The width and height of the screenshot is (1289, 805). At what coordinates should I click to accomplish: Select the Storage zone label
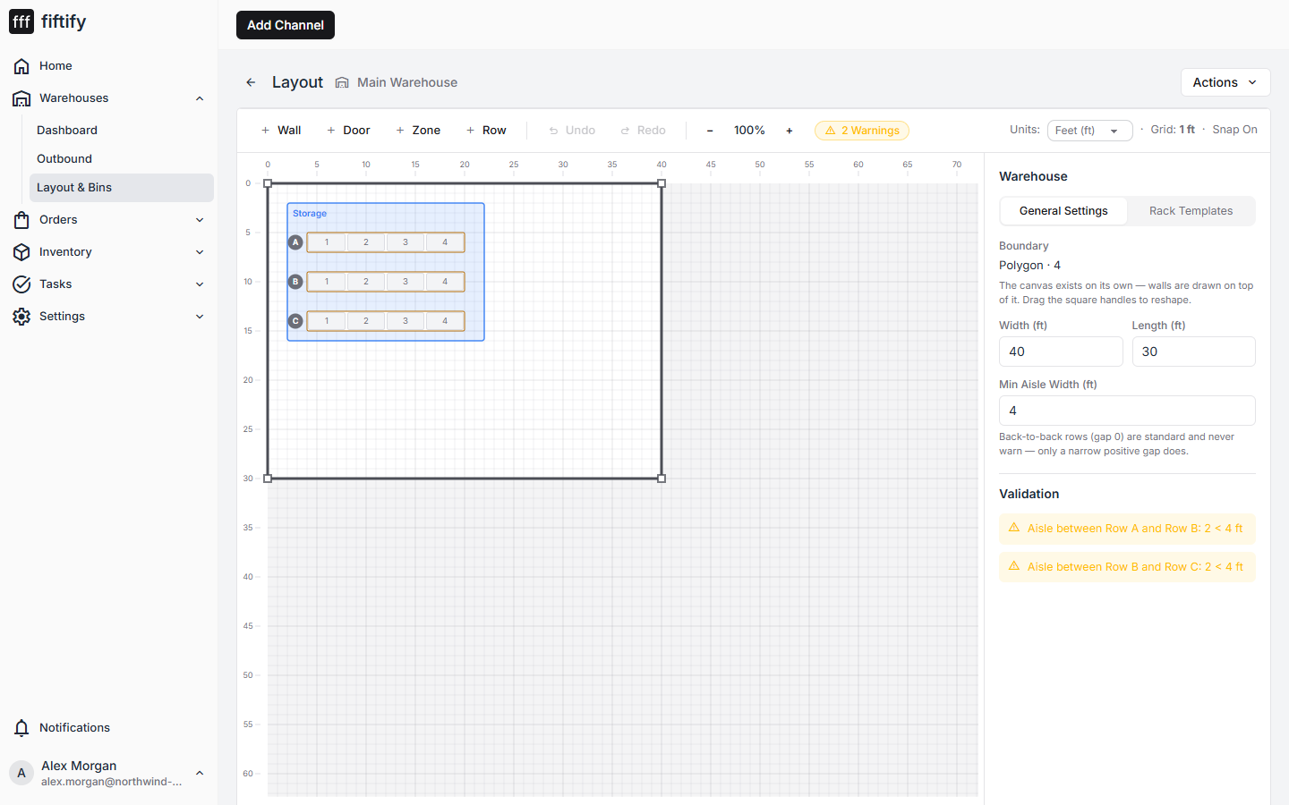(310, 214)
